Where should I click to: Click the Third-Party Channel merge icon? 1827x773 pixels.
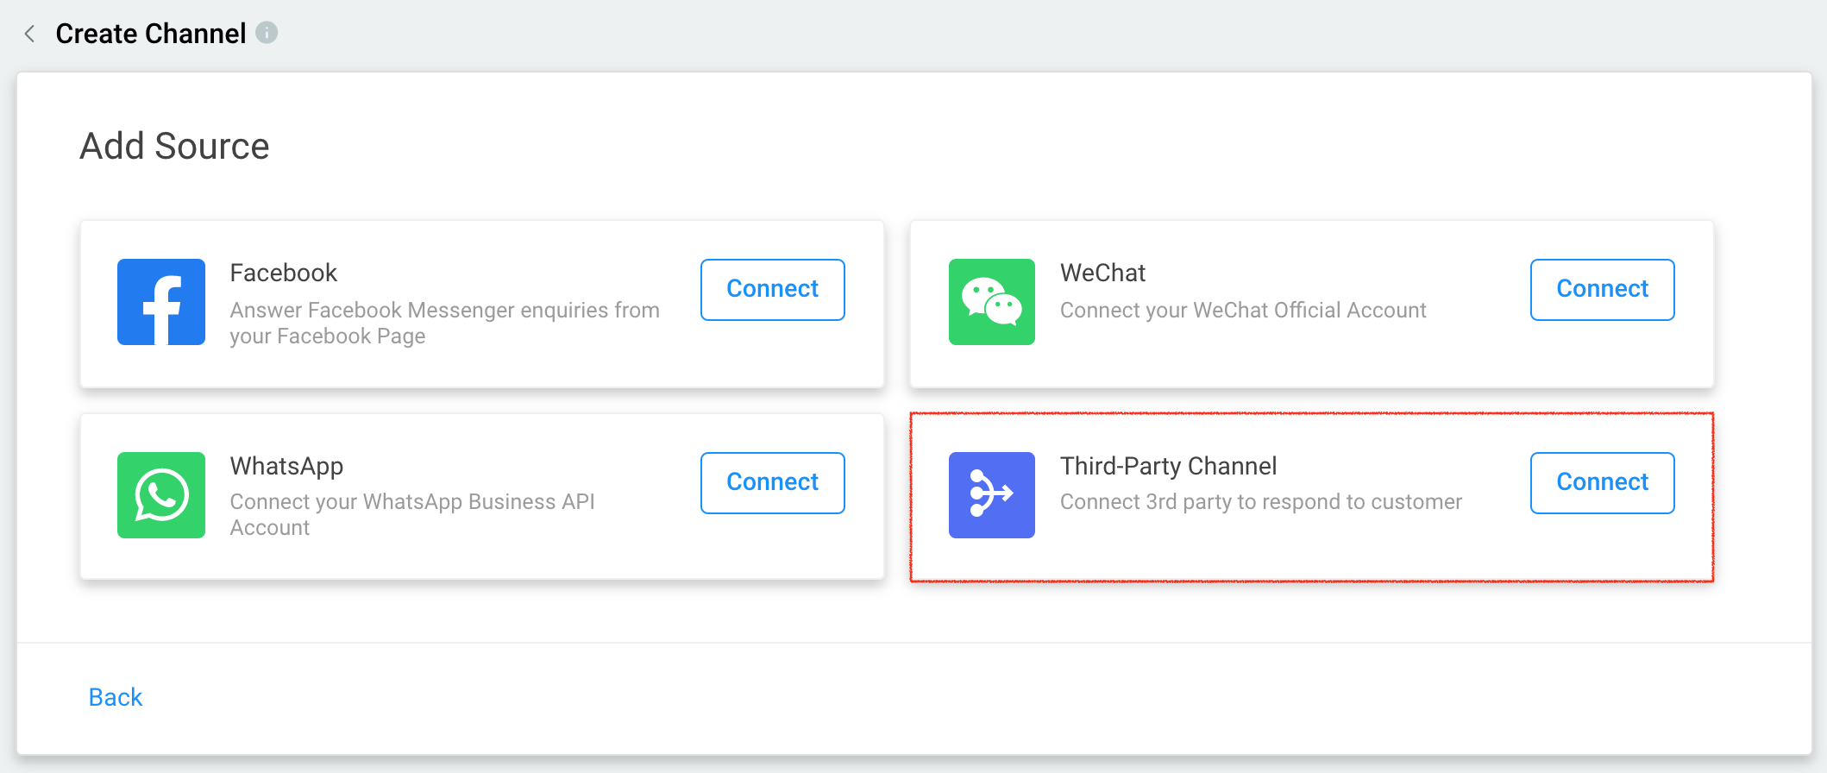992,495
